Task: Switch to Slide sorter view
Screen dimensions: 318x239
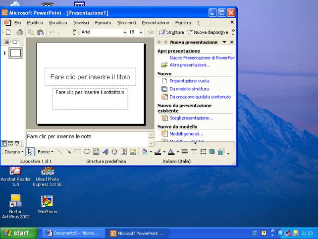Action: coord(10,143)
